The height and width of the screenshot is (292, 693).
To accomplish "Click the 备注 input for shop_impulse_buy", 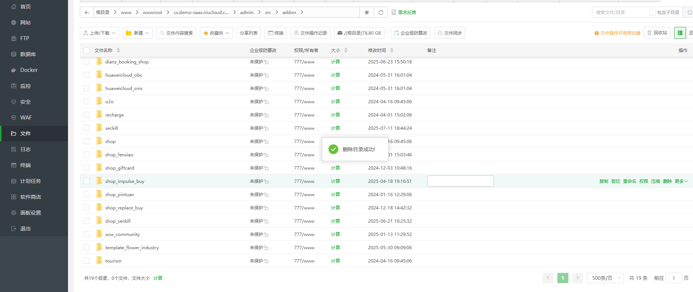I will pos(461,181).
